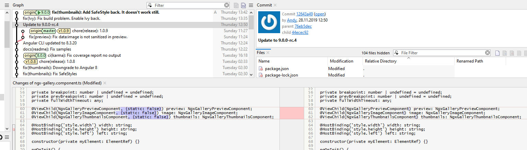This screenshot has height=150, width=527.
Task: Click the (open) link next to commit hash
Action: (x=320, y=14)
